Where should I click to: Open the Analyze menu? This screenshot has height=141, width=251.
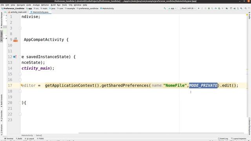[36, 5]
